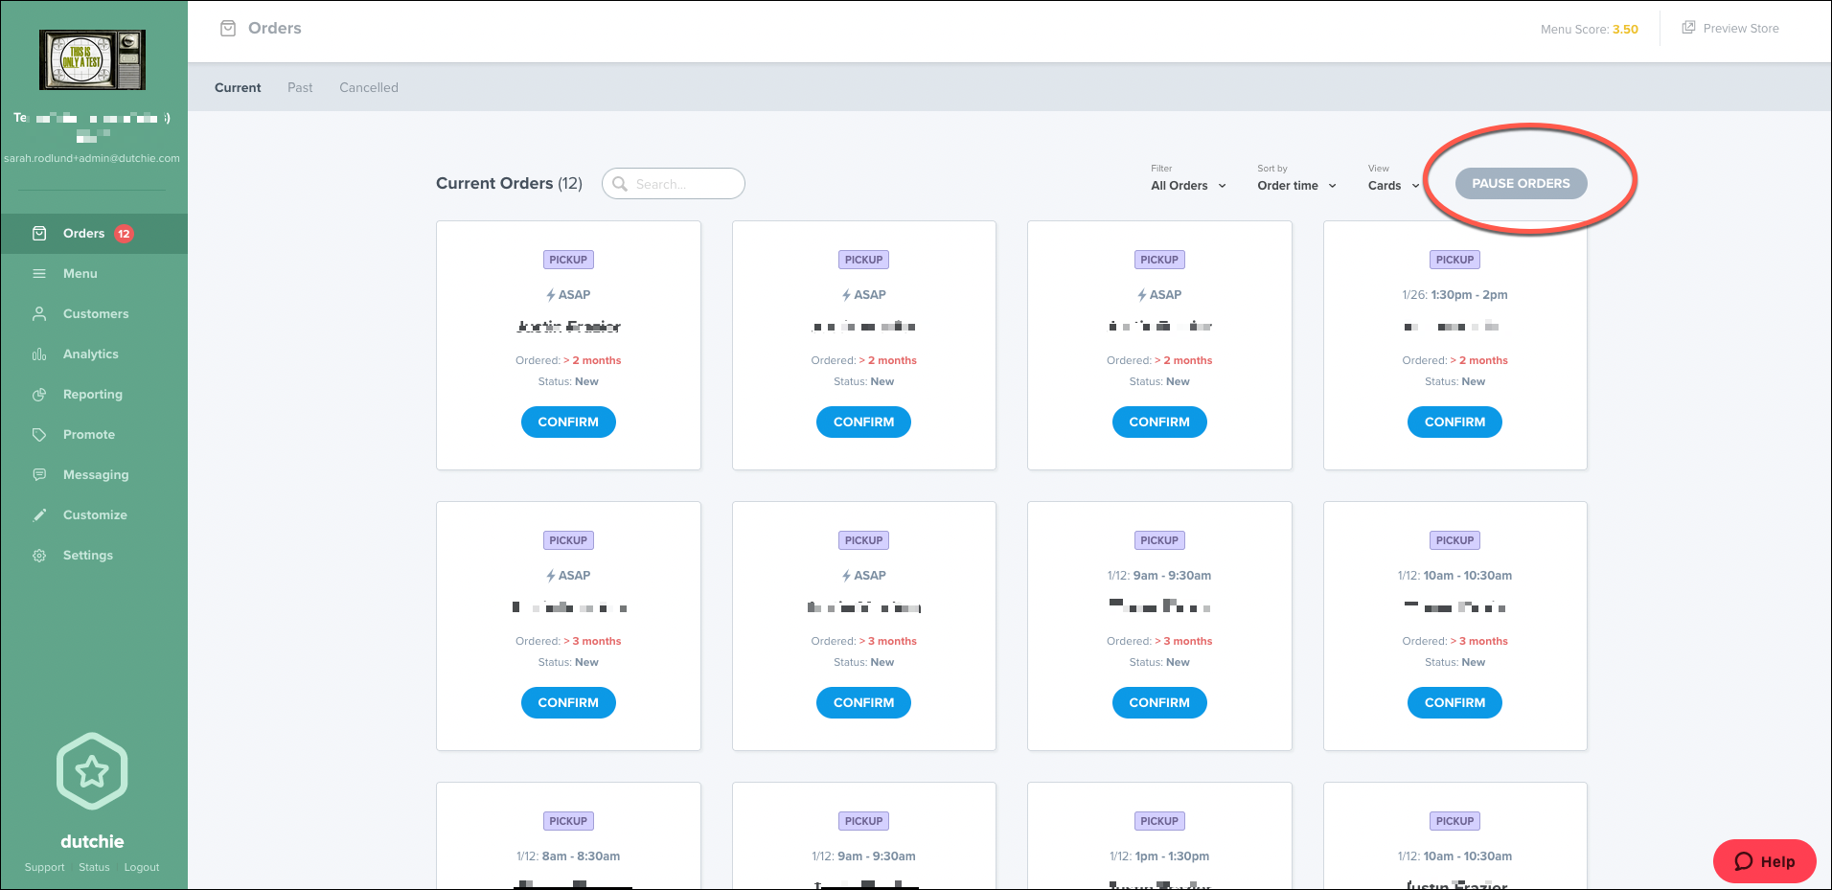The width and height of the screenshot is (1832, 890).
Task: Click the Pause Orders button
Action: [1521, 183]
